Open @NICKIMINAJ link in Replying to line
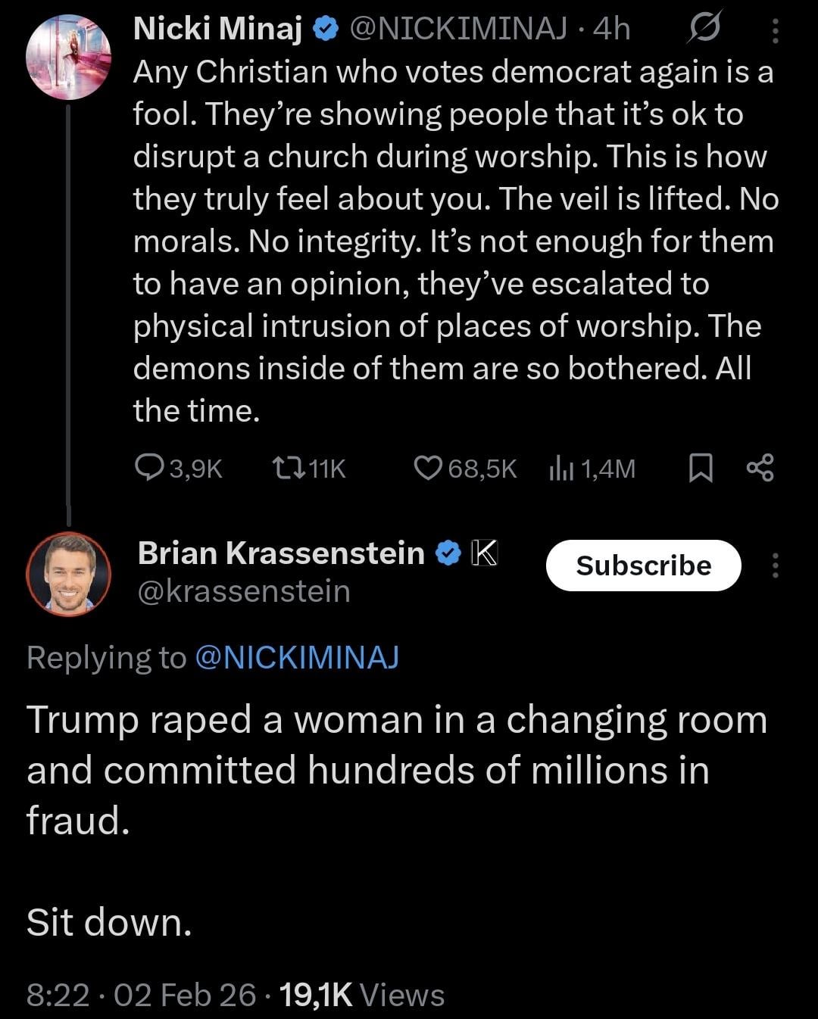Screen dimensions: 818x1019 [297, 657]
